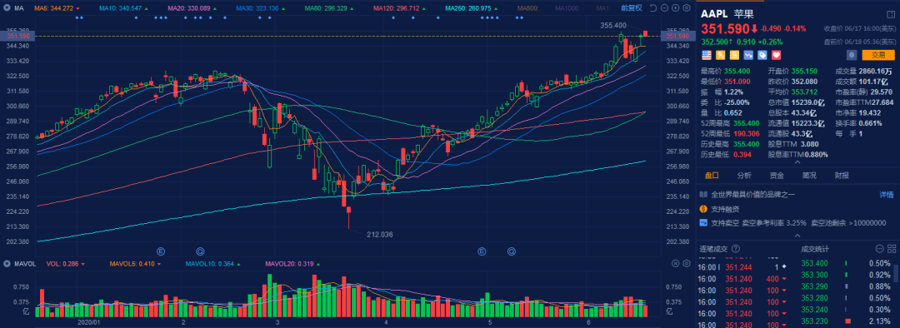The width and height of the screenshot is (900, 328).
Task: Click the bell alert icon
Action: (x=852, y=55)
